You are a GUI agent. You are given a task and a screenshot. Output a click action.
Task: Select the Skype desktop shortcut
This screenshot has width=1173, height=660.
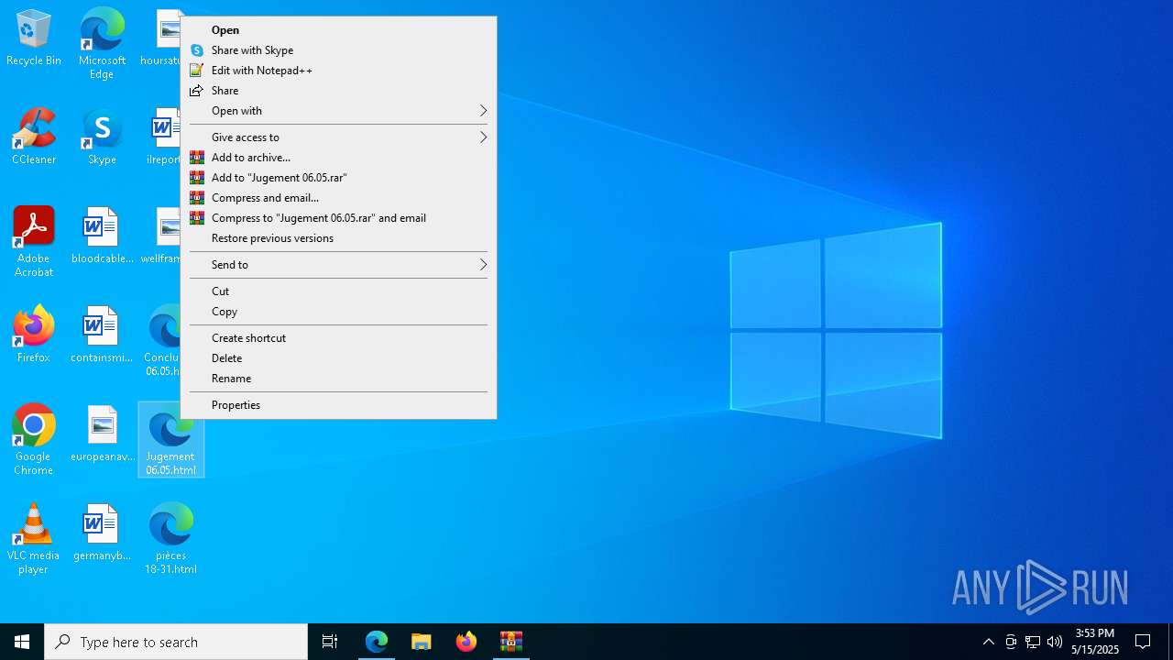coord(102,137)
